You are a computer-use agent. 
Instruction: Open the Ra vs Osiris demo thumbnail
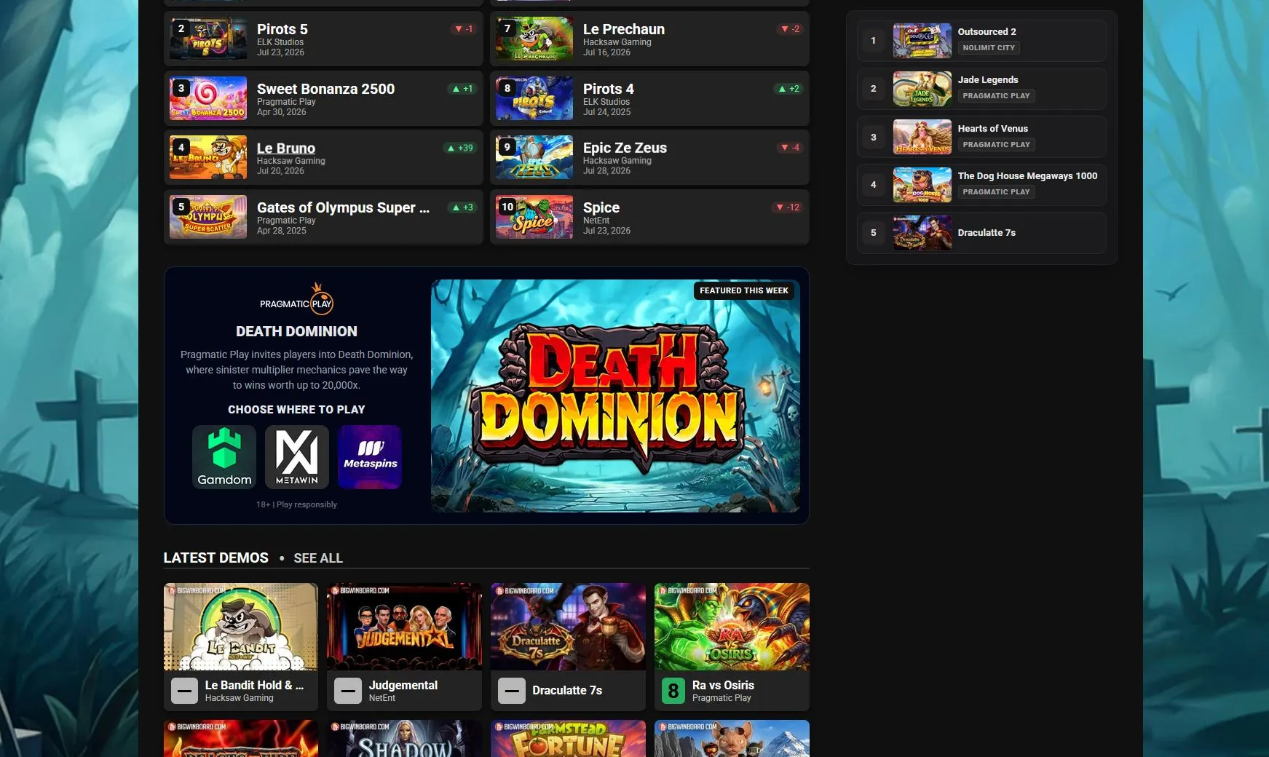point(732,627)
